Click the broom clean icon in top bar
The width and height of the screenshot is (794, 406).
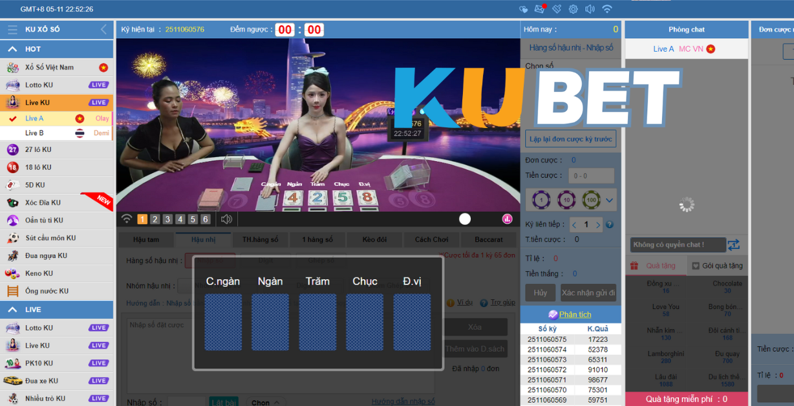pos(557,9)
